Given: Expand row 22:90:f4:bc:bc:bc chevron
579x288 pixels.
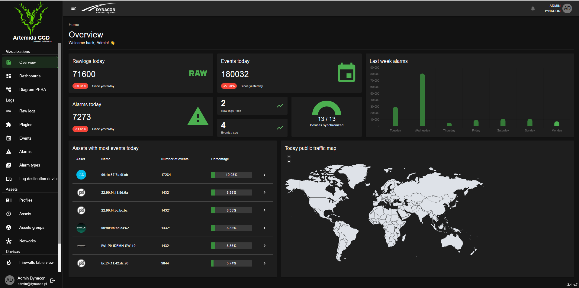Looking at the screenshot, I should (264, 210).
